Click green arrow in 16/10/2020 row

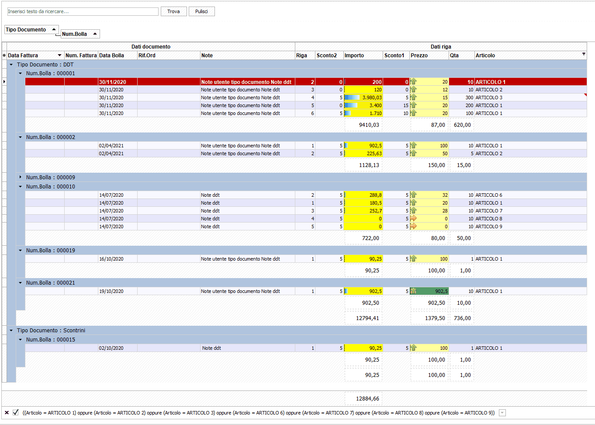[x=414, y=259]
